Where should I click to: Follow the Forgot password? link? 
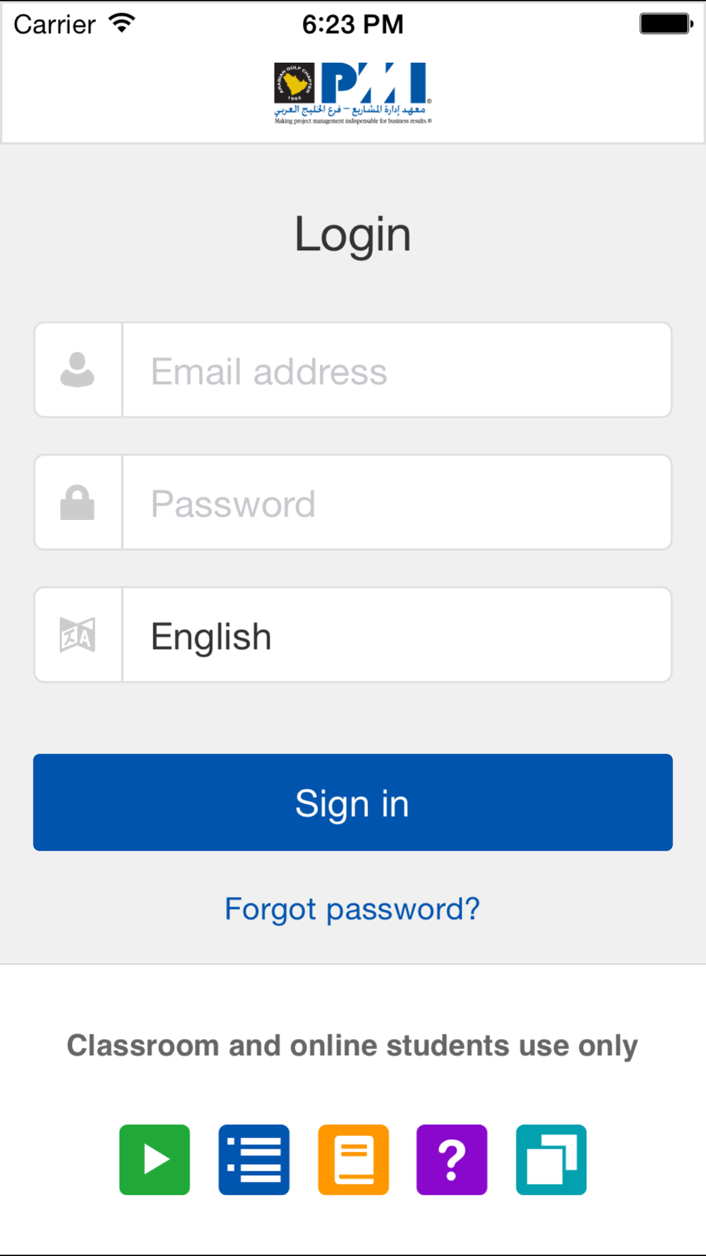click(352, 908)
